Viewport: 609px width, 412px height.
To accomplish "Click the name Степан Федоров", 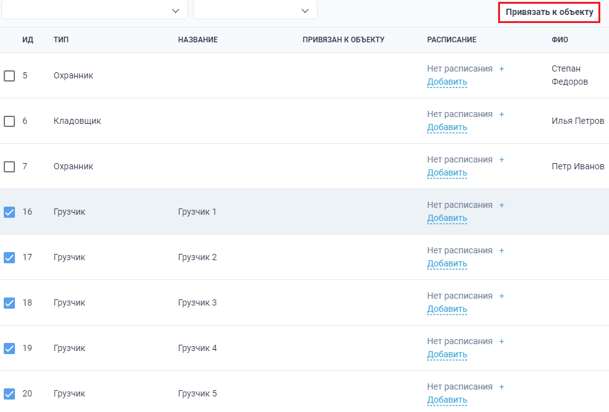I will click(x=570, y=75).
